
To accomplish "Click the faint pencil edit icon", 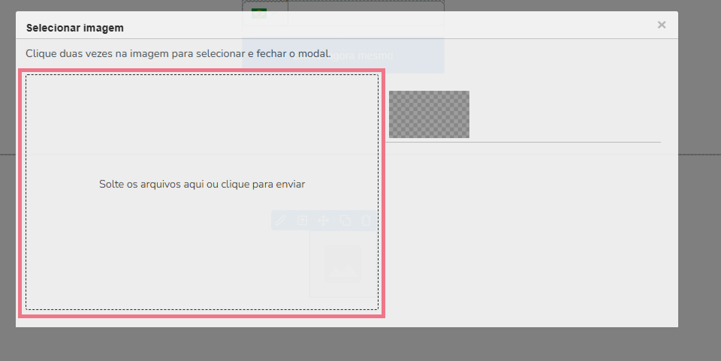I will point(281,220).
